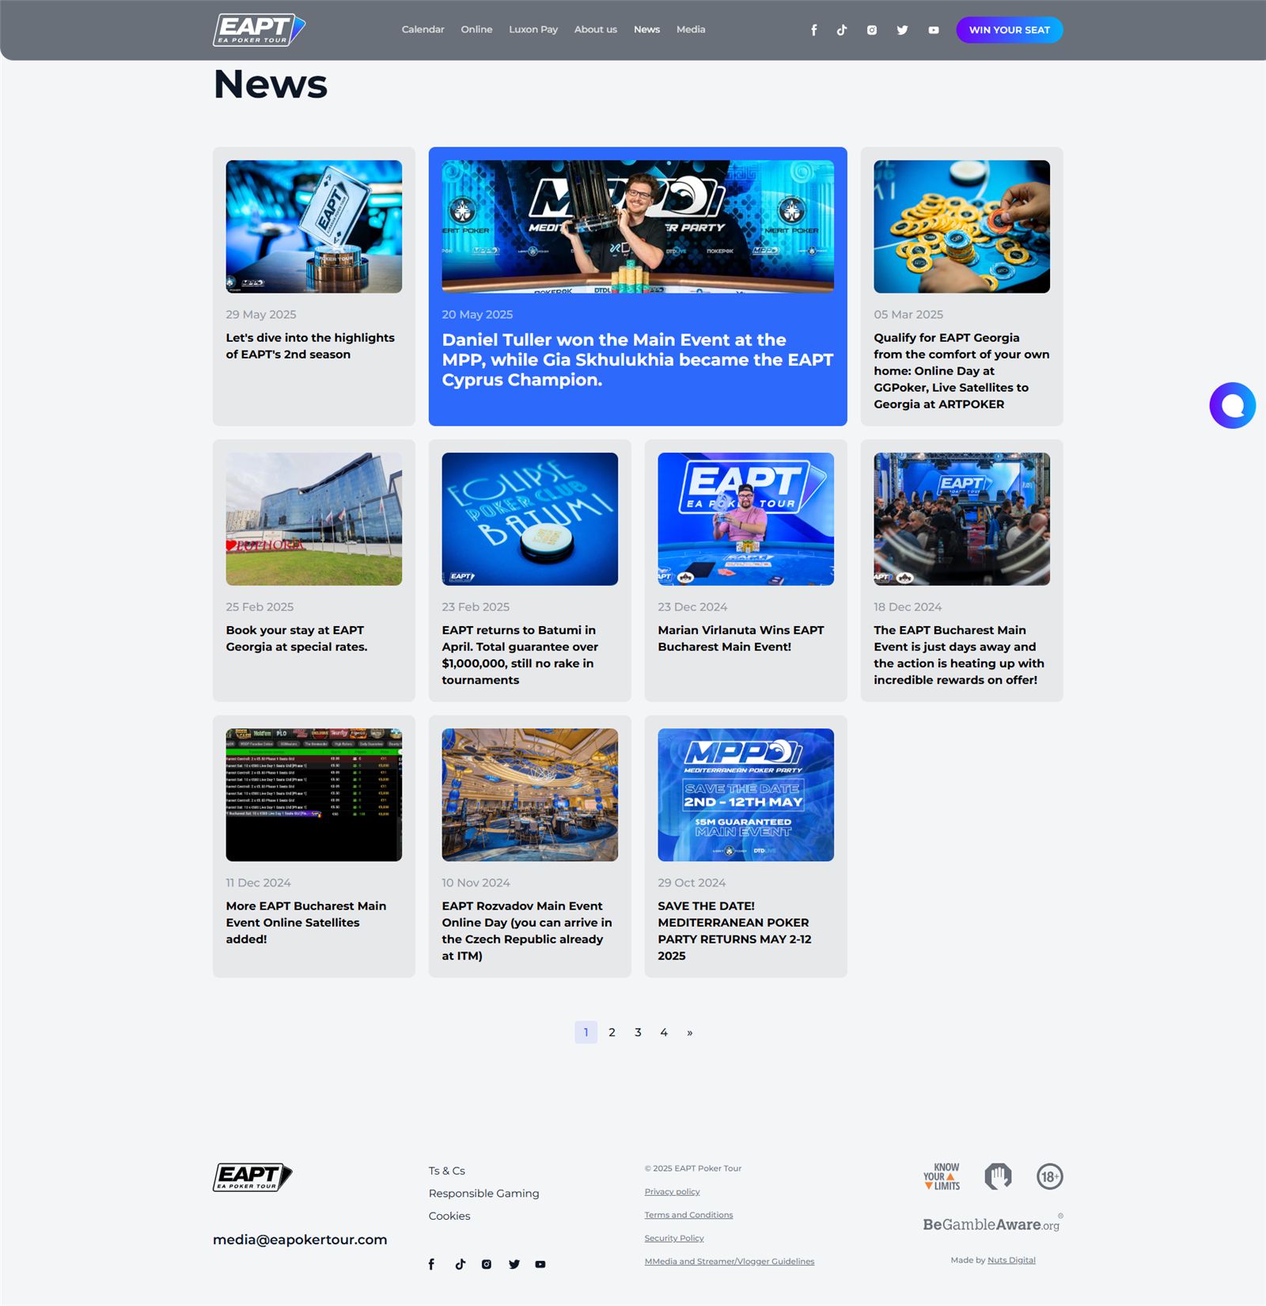Click the footer TikTok icon

click(x=460, y=1264)
